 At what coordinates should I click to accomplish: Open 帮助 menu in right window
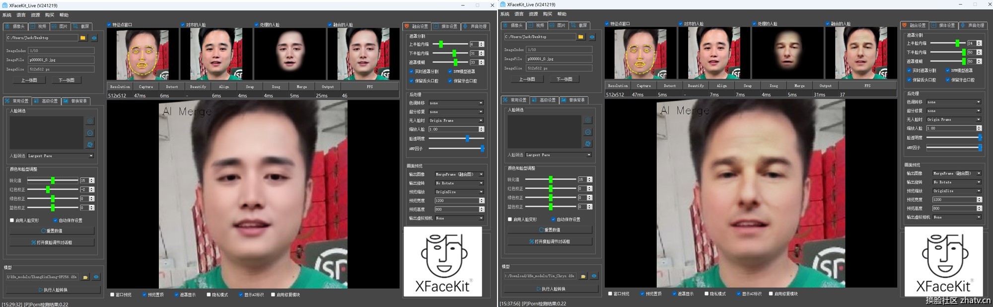pyautogui.click(x=562, y=14)
